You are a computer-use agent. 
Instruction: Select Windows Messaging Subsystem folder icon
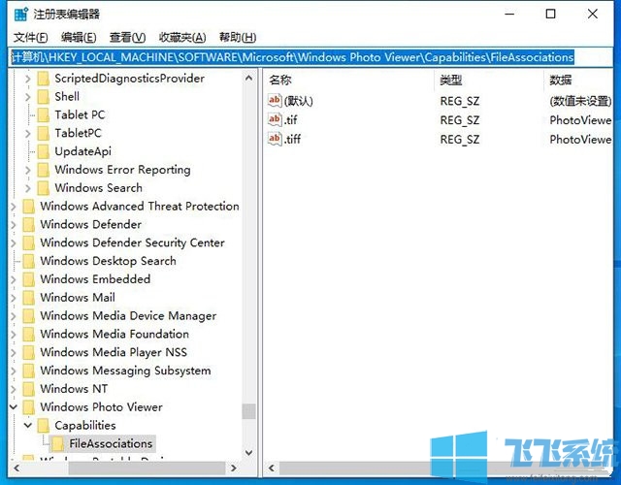click(x=28, y=371)
